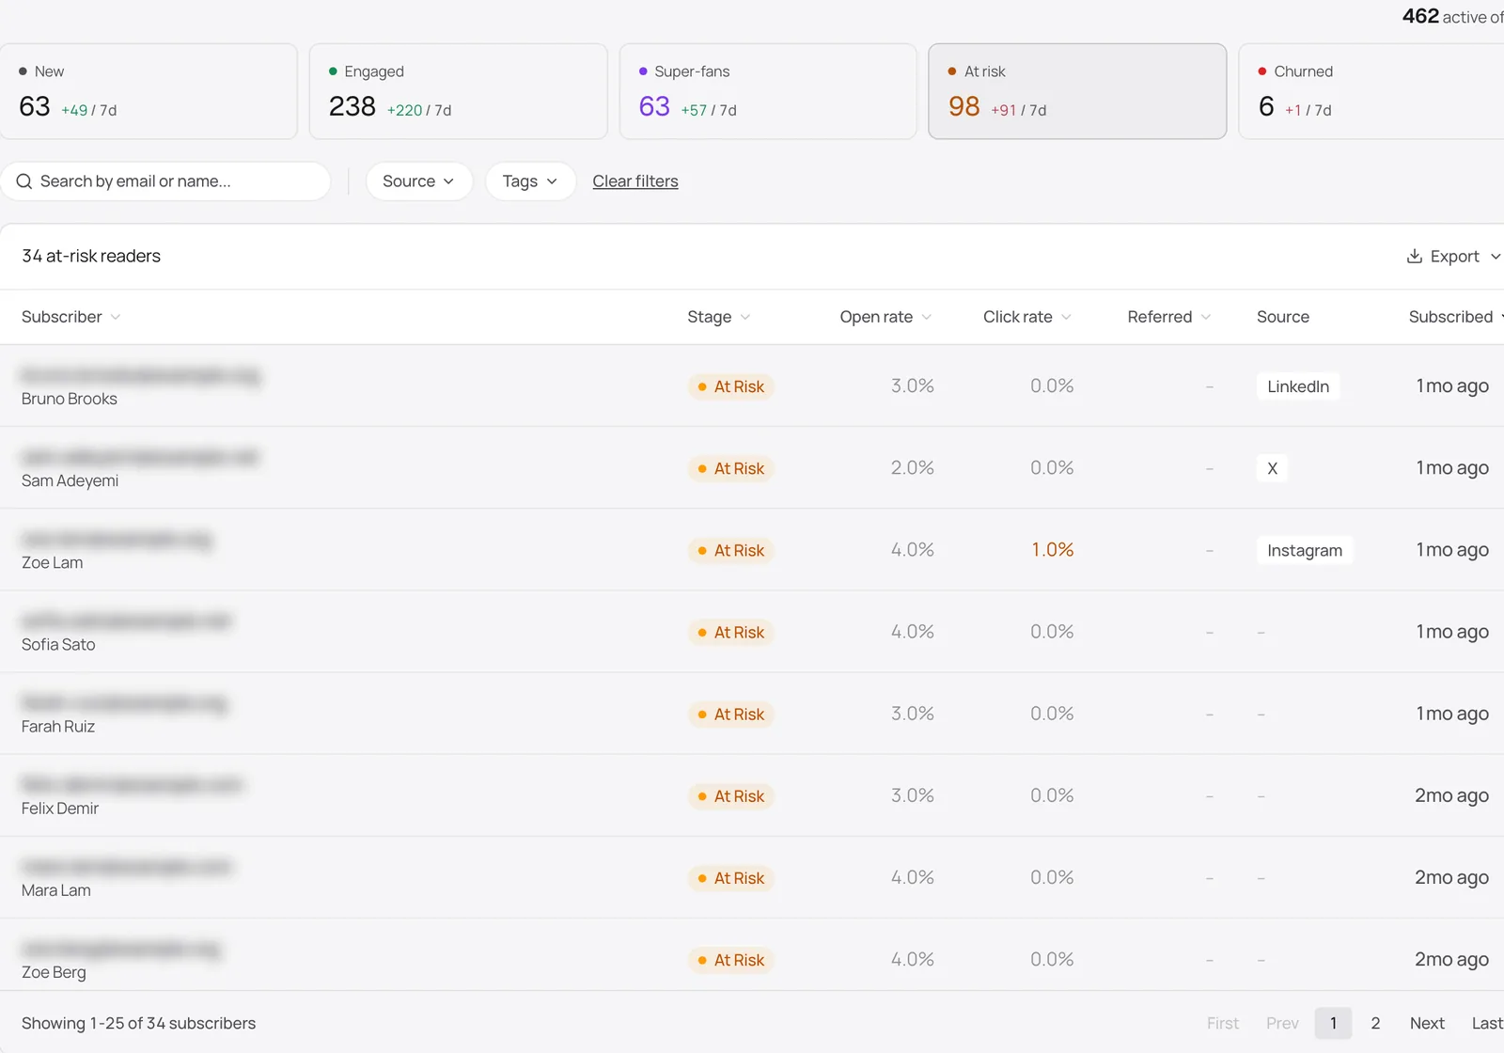Click Zoe Lam's 1.0% click rate

point(1053,550)
